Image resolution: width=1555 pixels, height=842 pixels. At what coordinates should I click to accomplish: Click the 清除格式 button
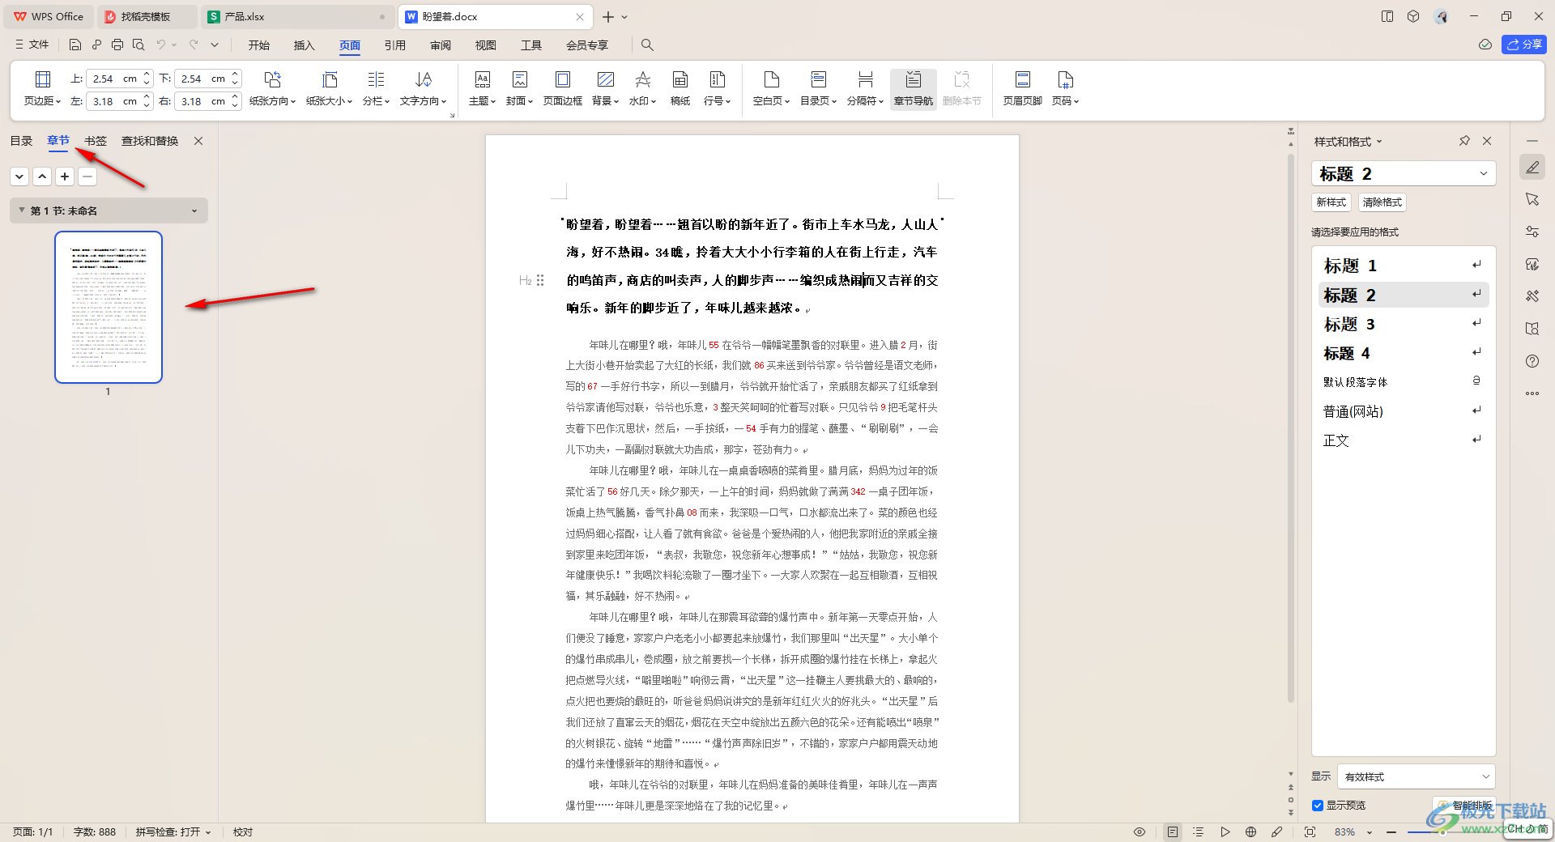tap(1382, 202)
